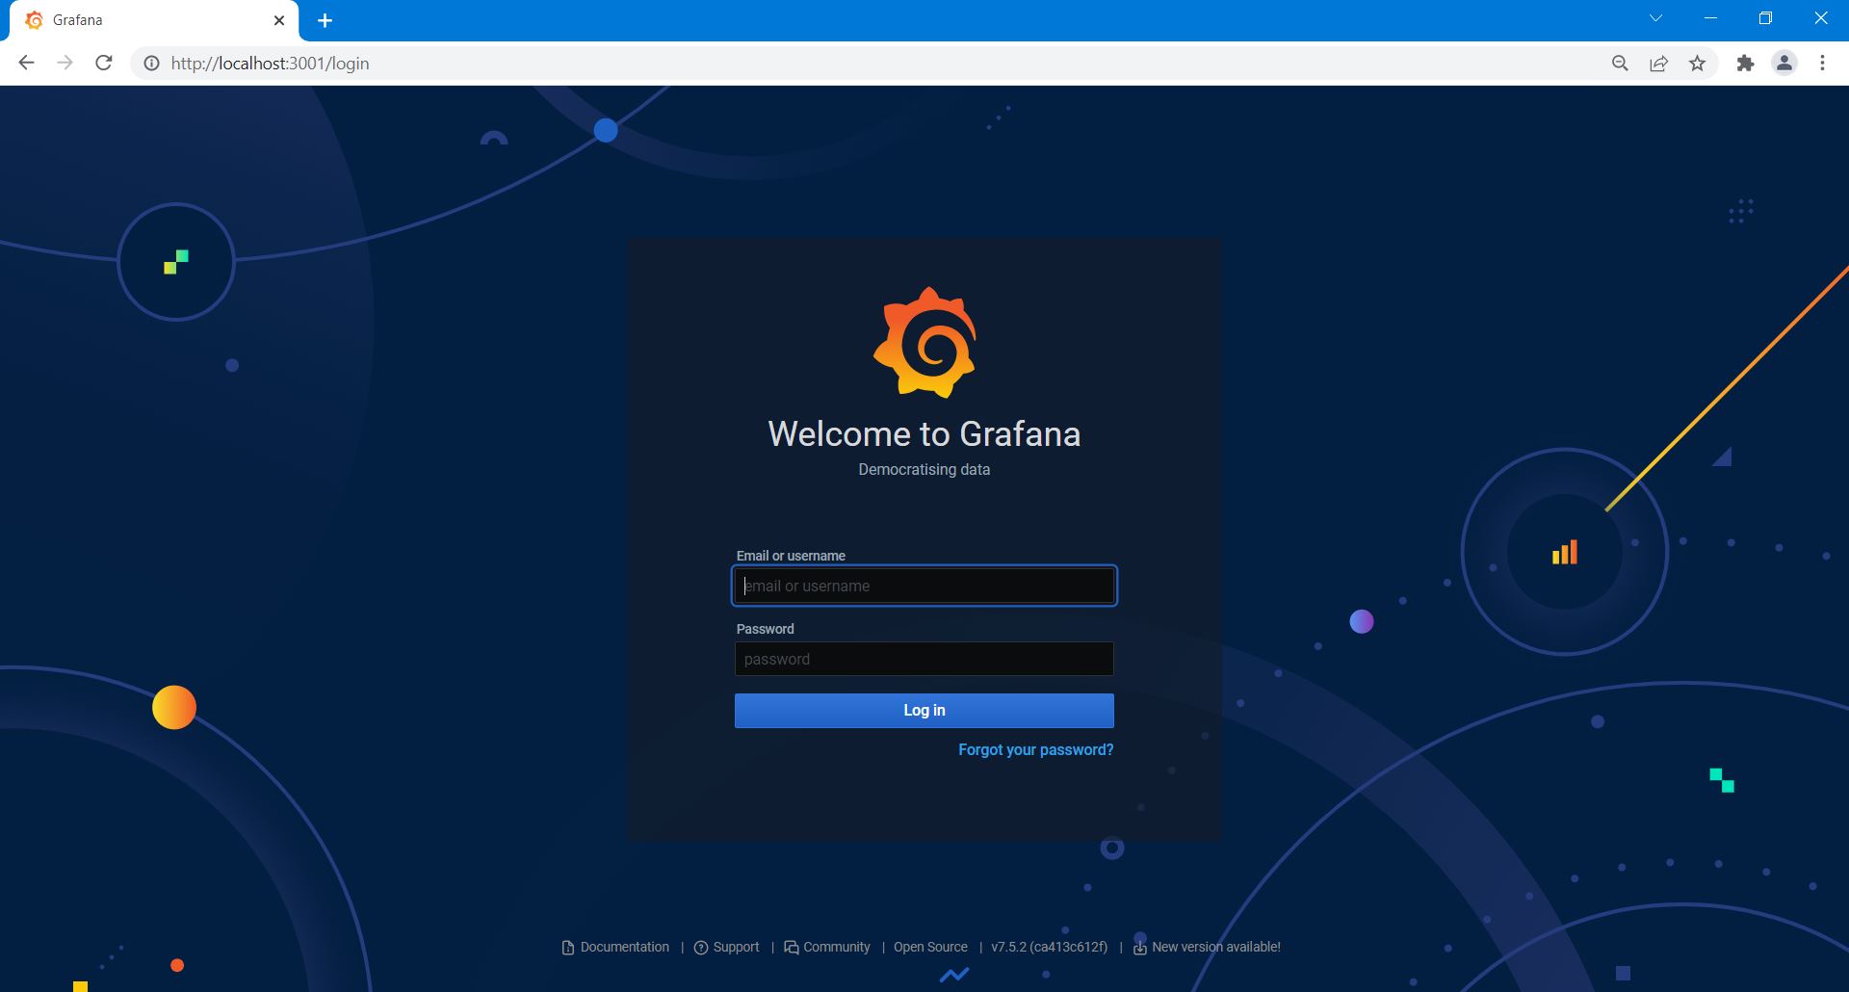Open a new tab with plus button

326,20
